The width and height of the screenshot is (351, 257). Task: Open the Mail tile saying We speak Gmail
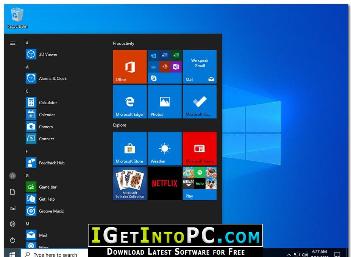coord(200,67)
